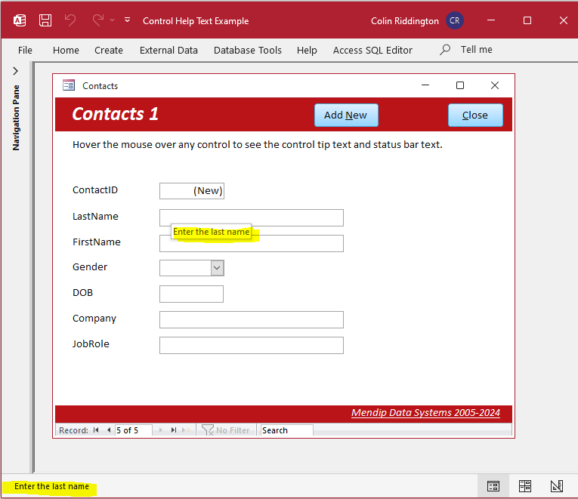Click into the LastName text box
578x499 pixels.
252,217
